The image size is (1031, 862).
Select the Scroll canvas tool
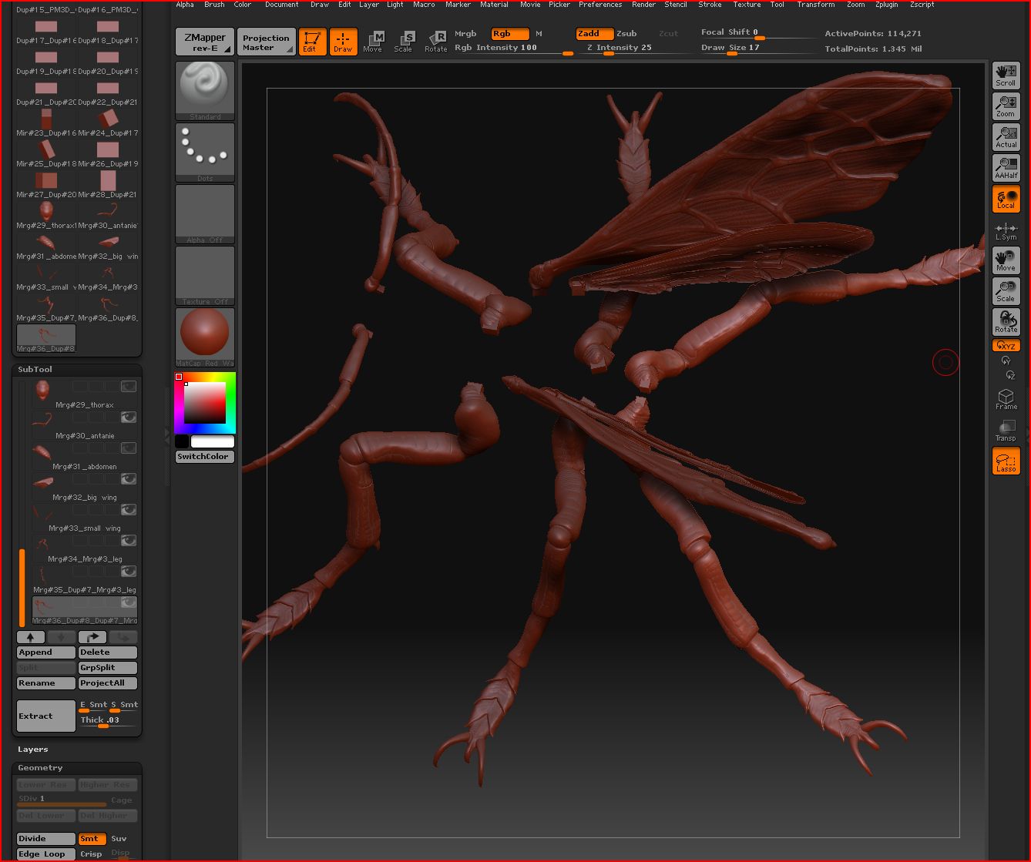[x=1006, y=75]
